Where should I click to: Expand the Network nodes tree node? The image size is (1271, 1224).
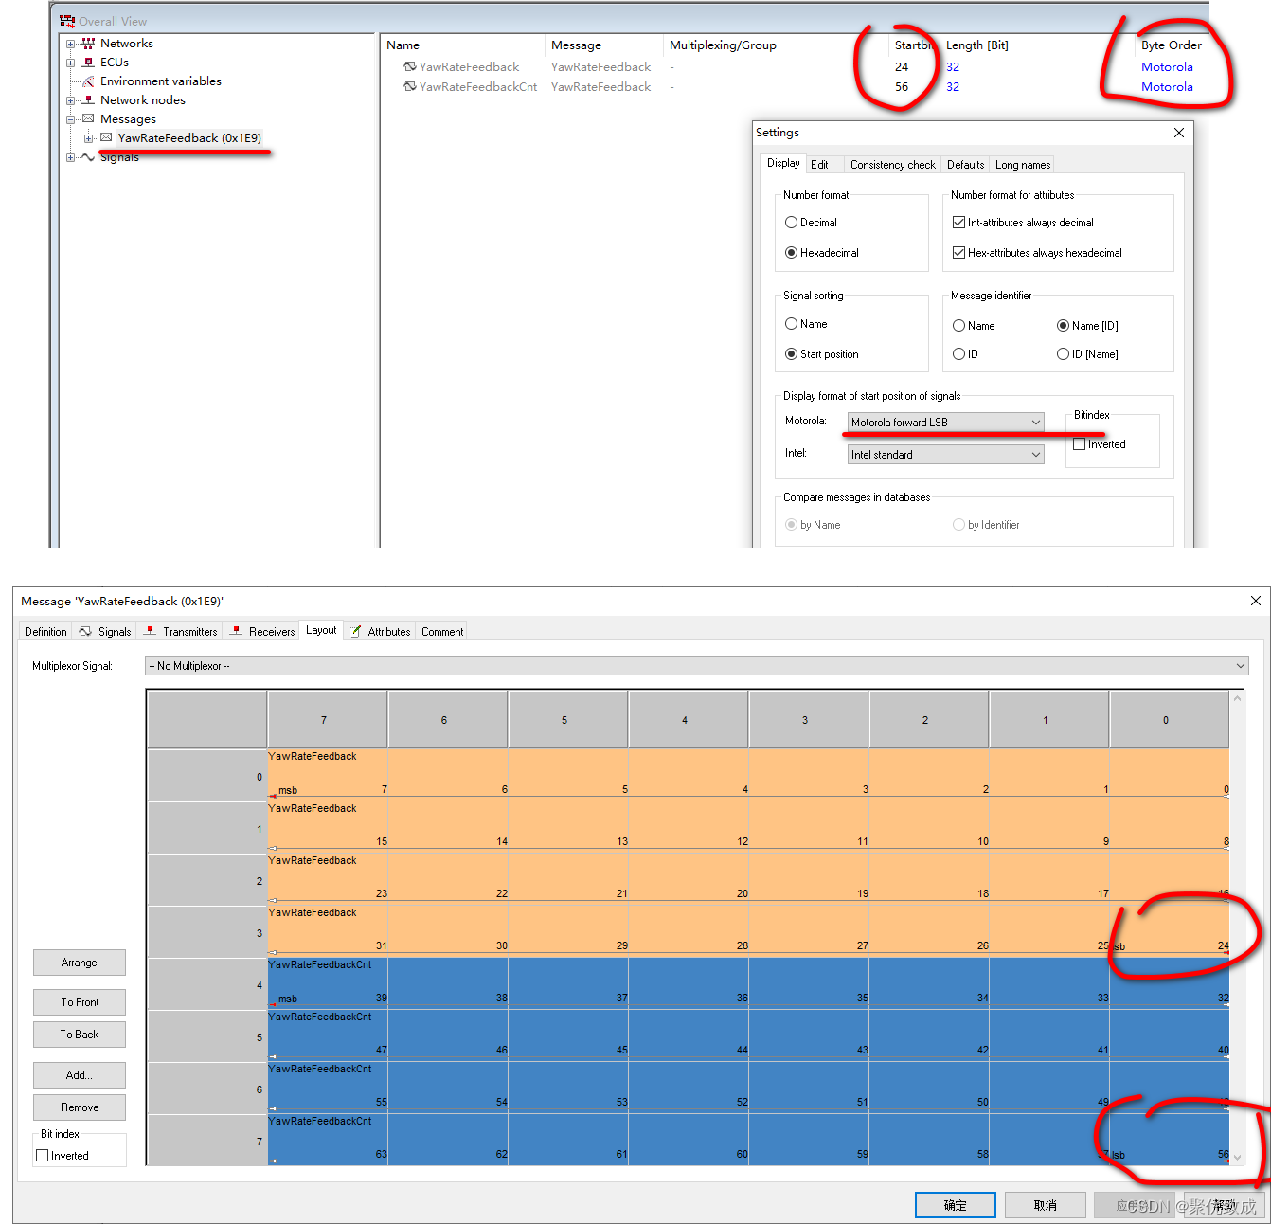(x=70, y=100)
